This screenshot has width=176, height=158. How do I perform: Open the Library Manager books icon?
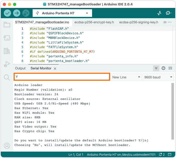tap(7, 51)
